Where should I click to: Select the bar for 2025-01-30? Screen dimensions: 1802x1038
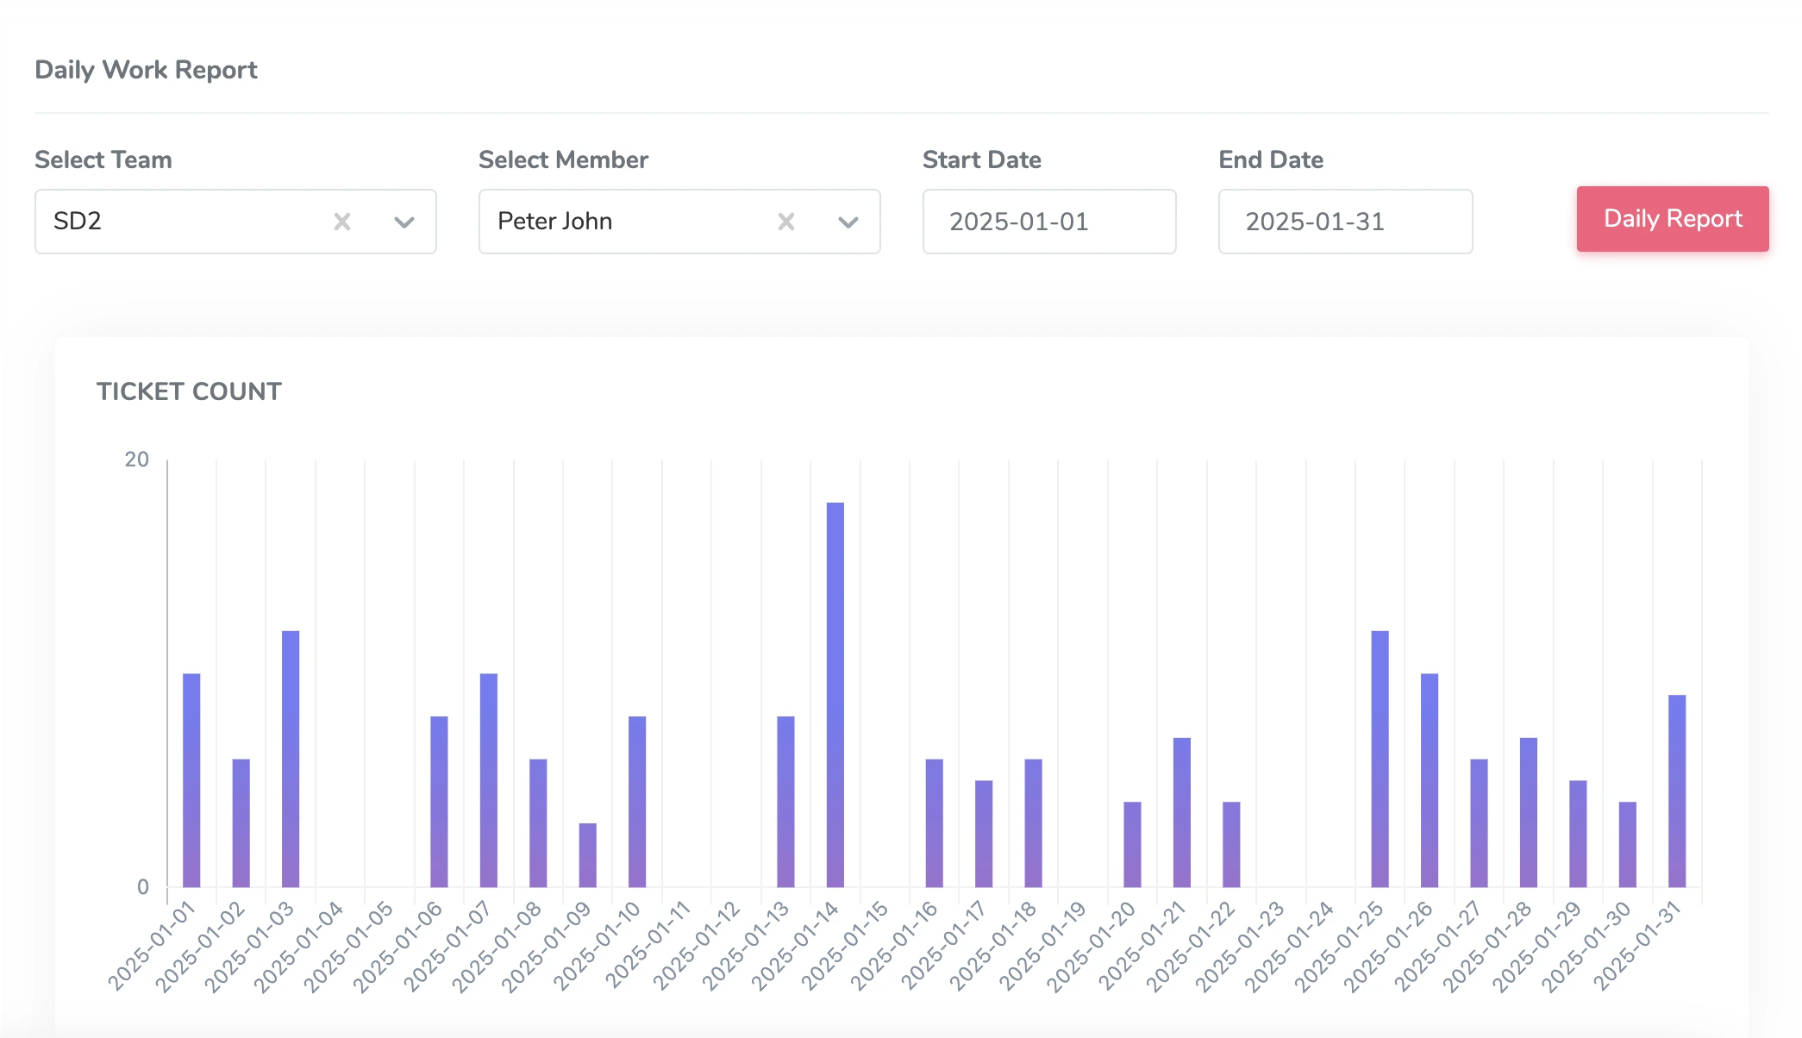1628,845
